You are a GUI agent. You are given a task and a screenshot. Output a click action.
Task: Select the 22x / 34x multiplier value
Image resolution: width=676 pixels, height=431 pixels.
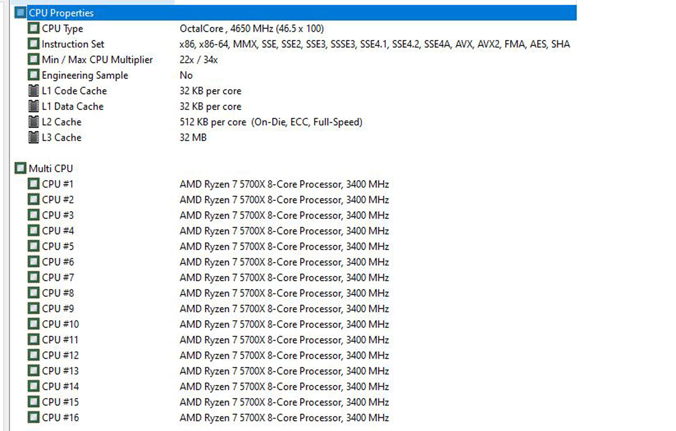point(198,60)
